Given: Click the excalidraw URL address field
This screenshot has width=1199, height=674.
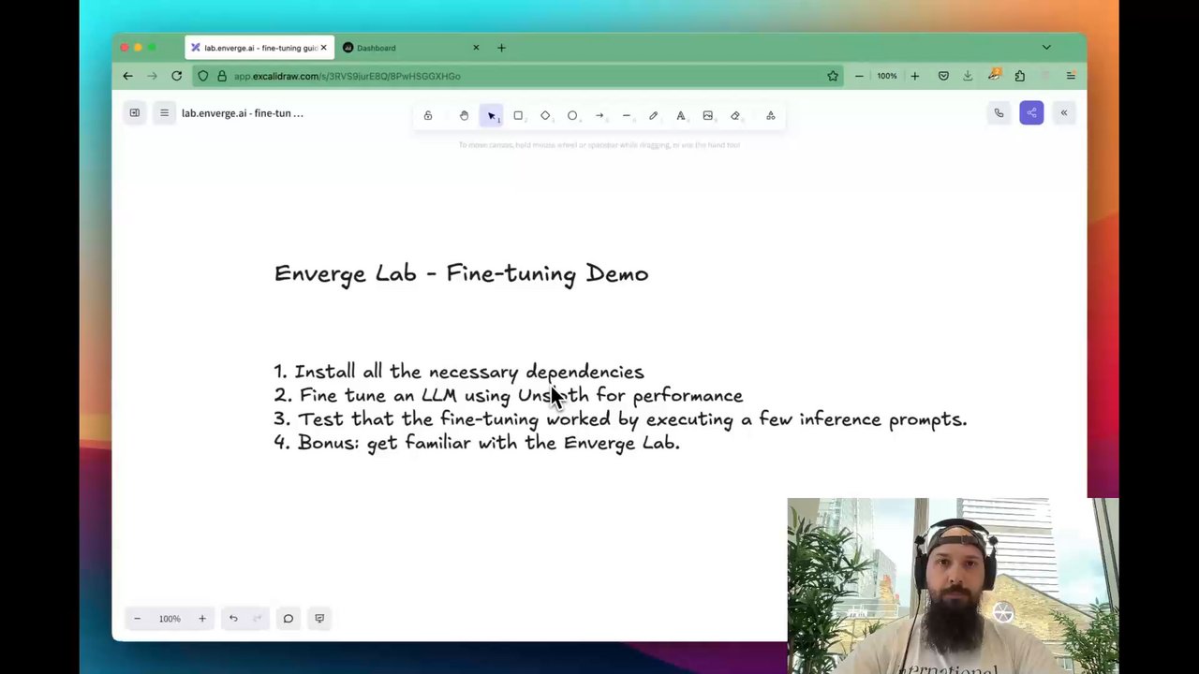Looking at the screenshot, I should point(520,76).
